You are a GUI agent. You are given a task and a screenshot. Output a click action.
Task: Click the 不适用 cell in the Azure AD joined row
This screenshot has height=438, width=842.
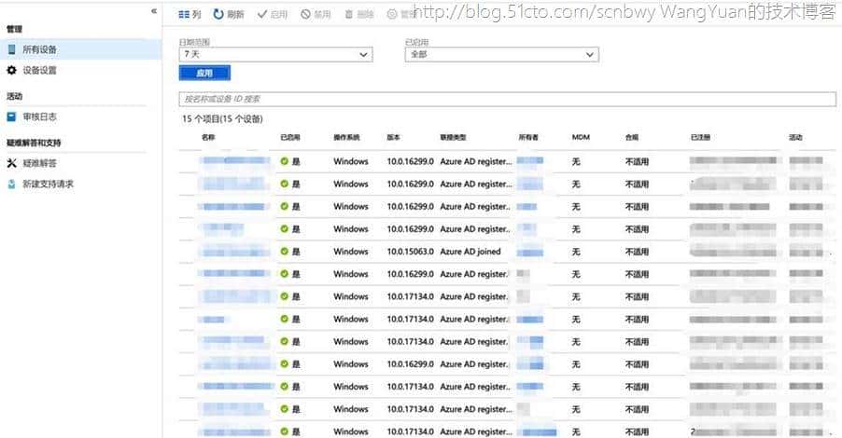pos(637,252)
